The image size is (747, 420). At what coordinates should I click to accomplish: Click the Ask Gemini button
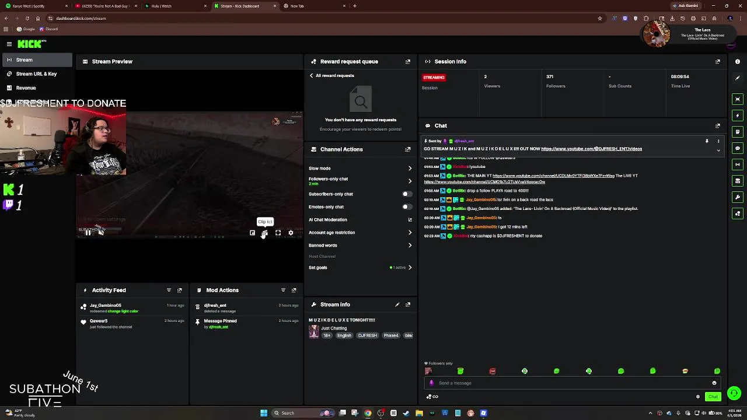coord(686,6)
